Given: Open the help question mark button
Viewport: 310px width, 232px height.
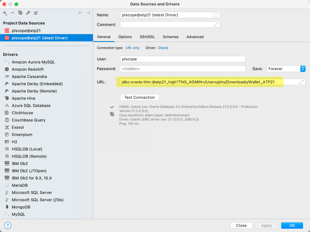Looking at the screenshot, I should click(x=8, y=226).
